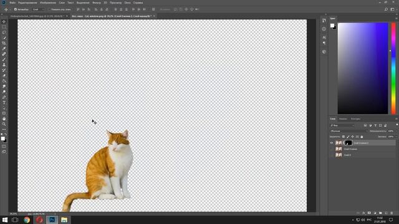Select the Path Selection tool
The height and width of the screenshot is (224, 399).
pyautogui.click(x=4, y=108)
